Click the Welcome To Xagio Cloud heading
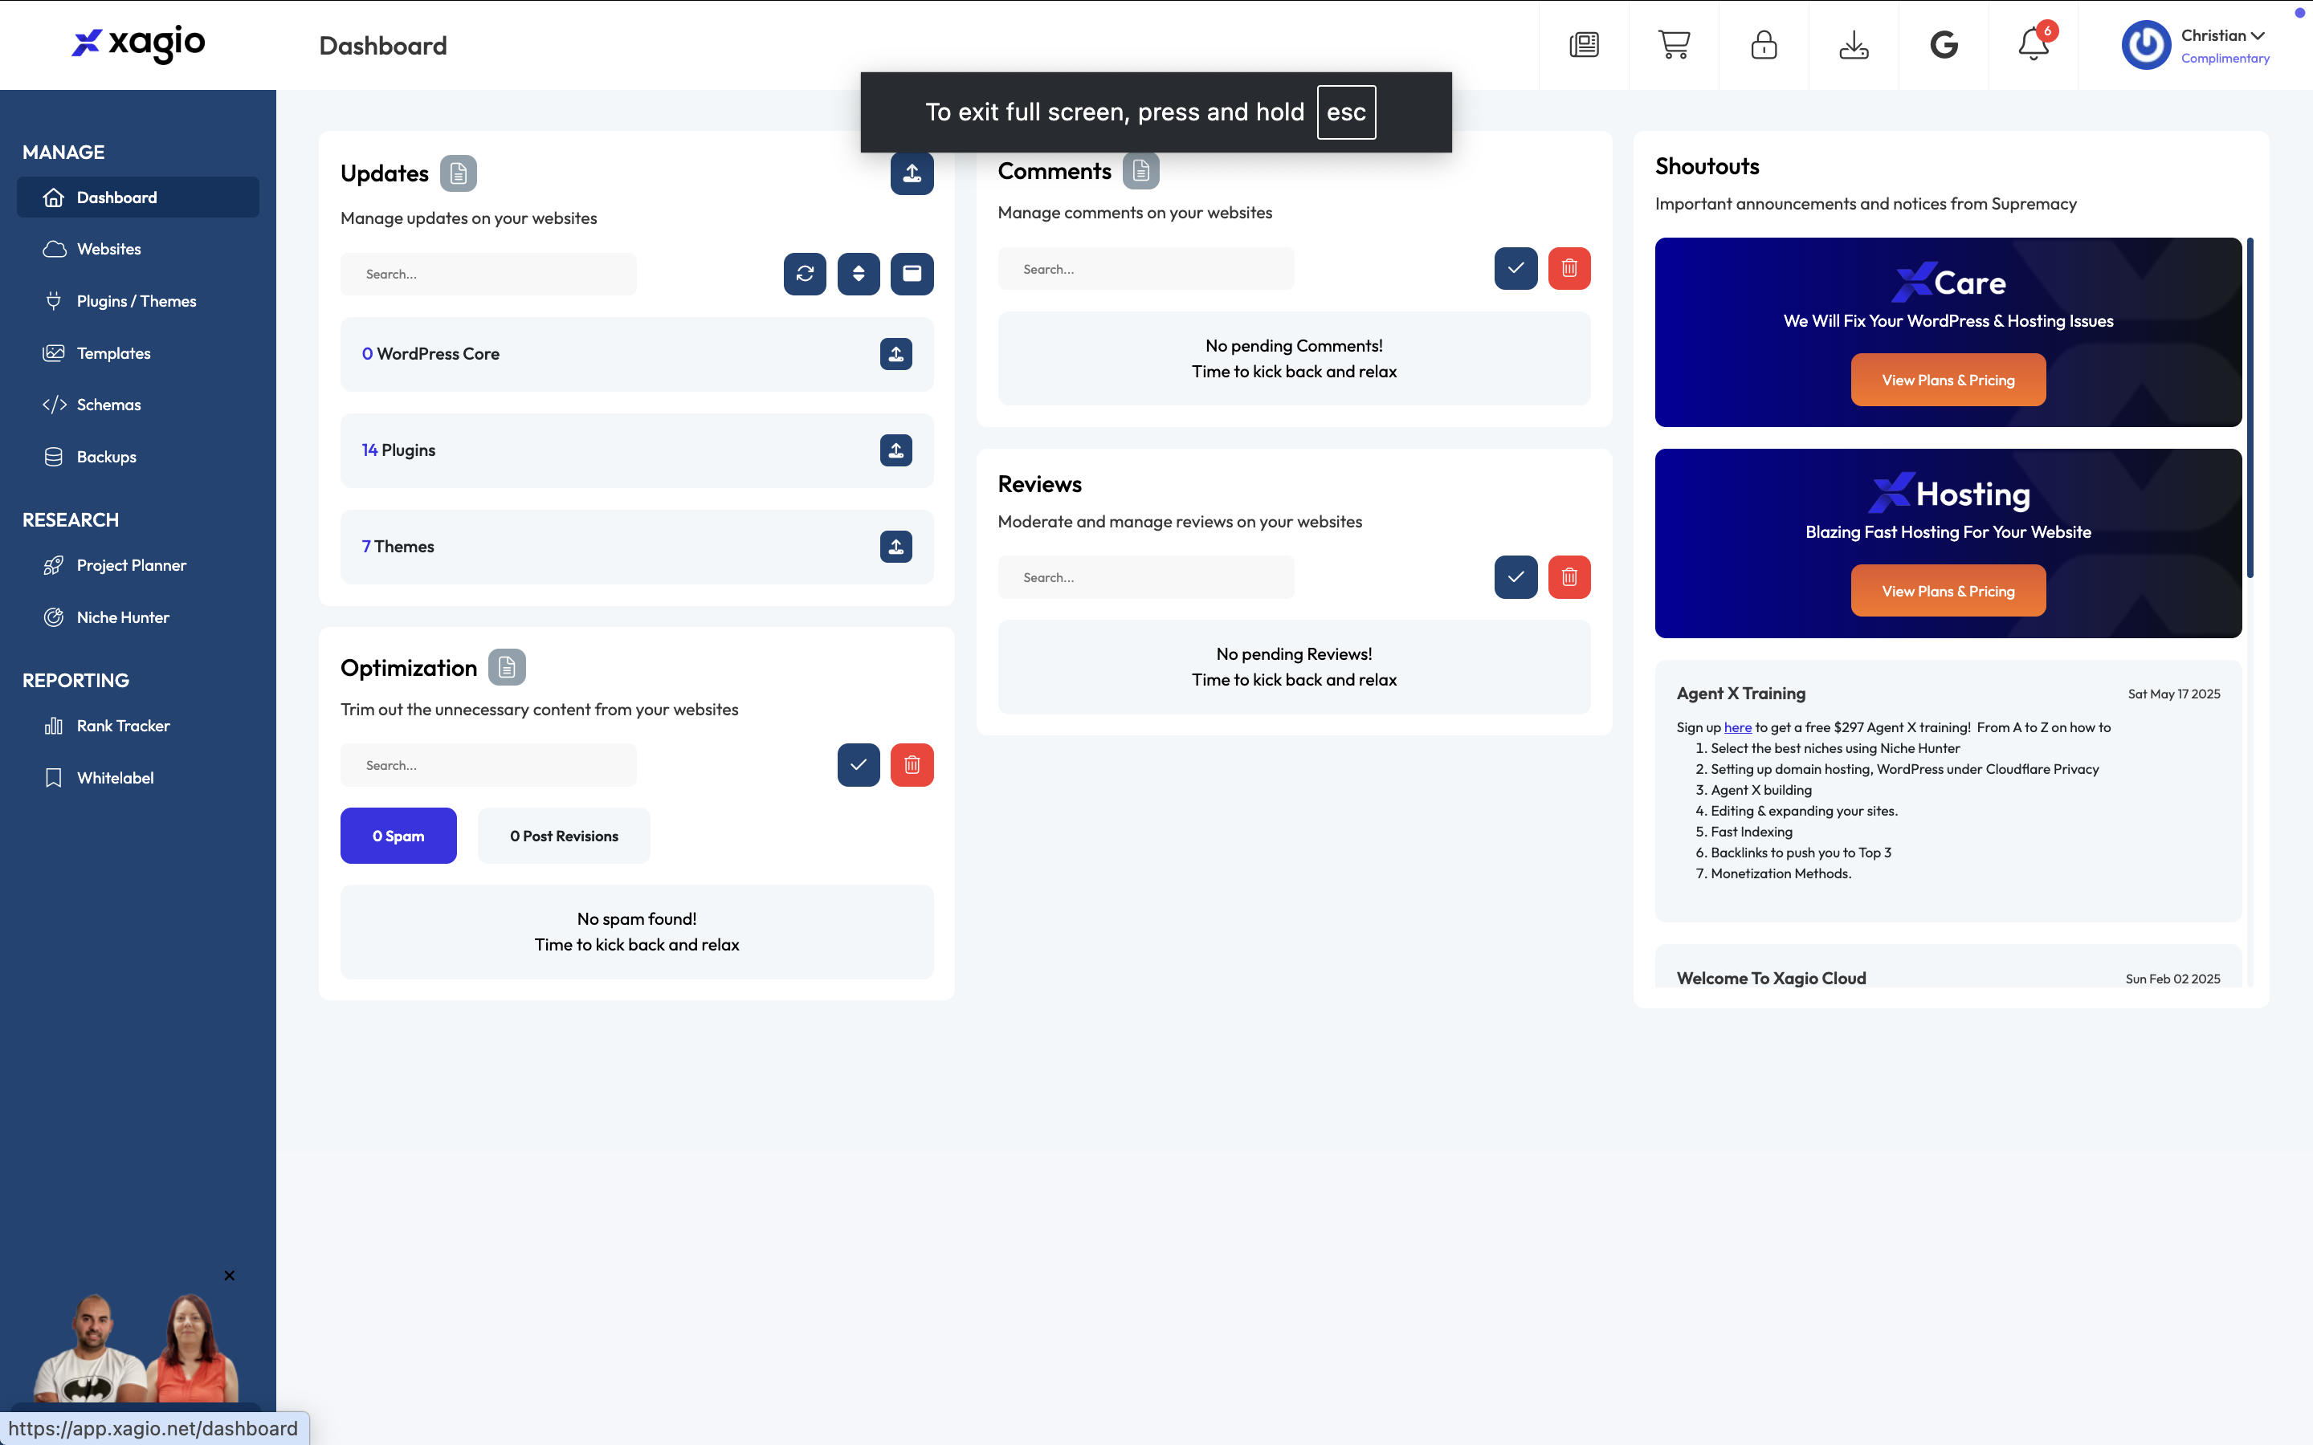The width and height of the screenshot is (2313, 1445). coord(1771,978)
